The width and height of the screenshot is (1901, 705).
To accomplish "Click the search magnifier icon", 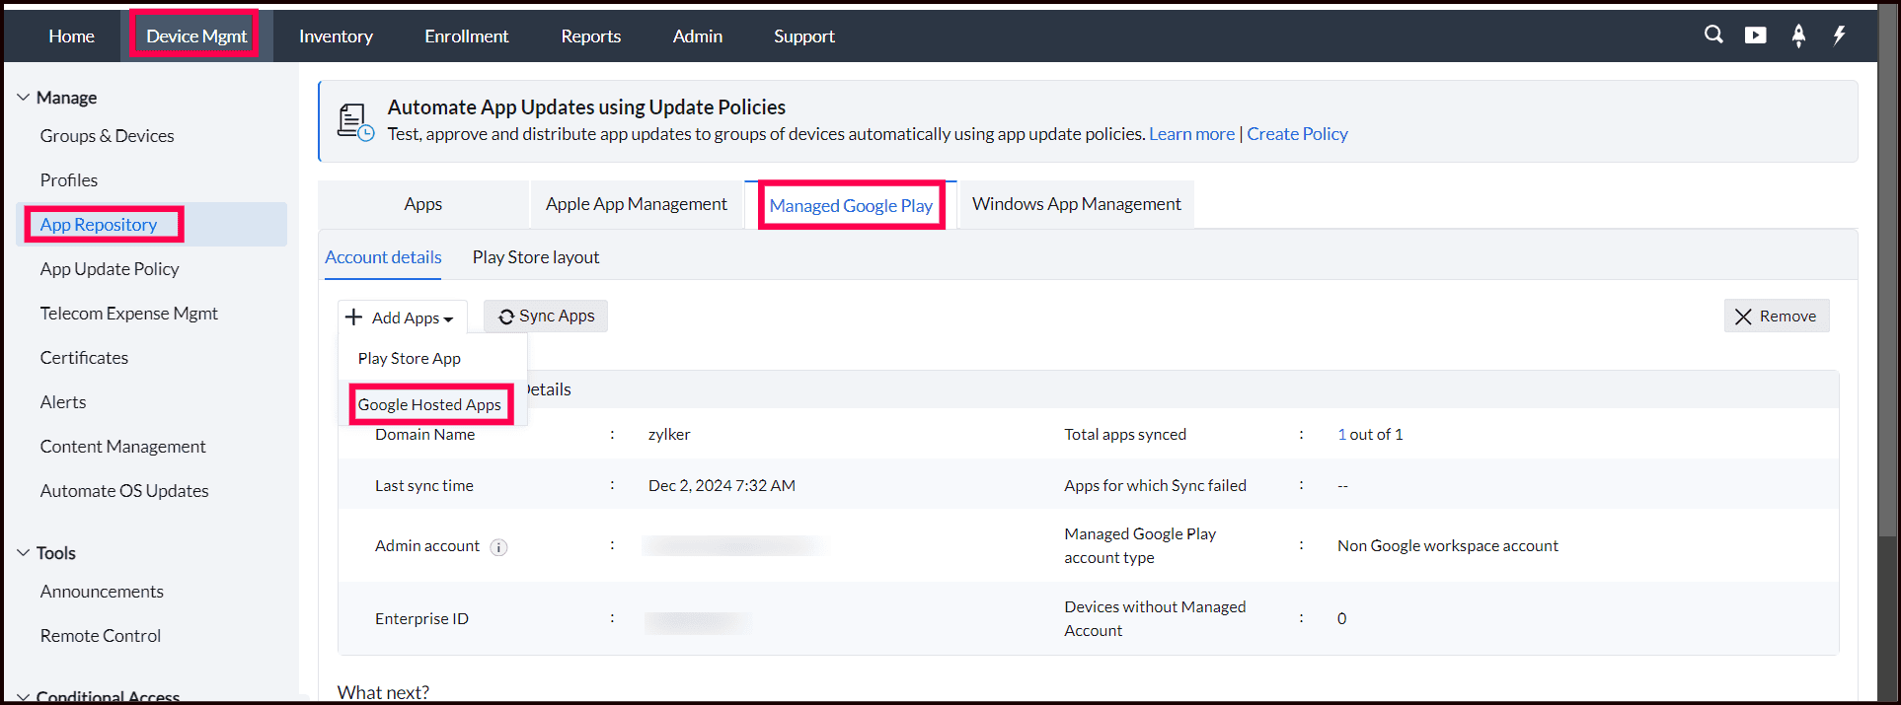I will click(x=1713, y=35).
